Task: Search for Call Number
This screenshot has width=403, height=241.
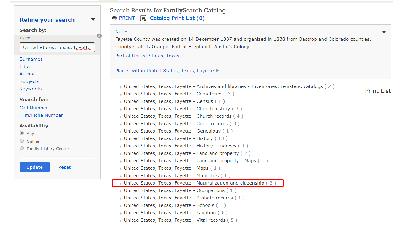Action: 34,108
